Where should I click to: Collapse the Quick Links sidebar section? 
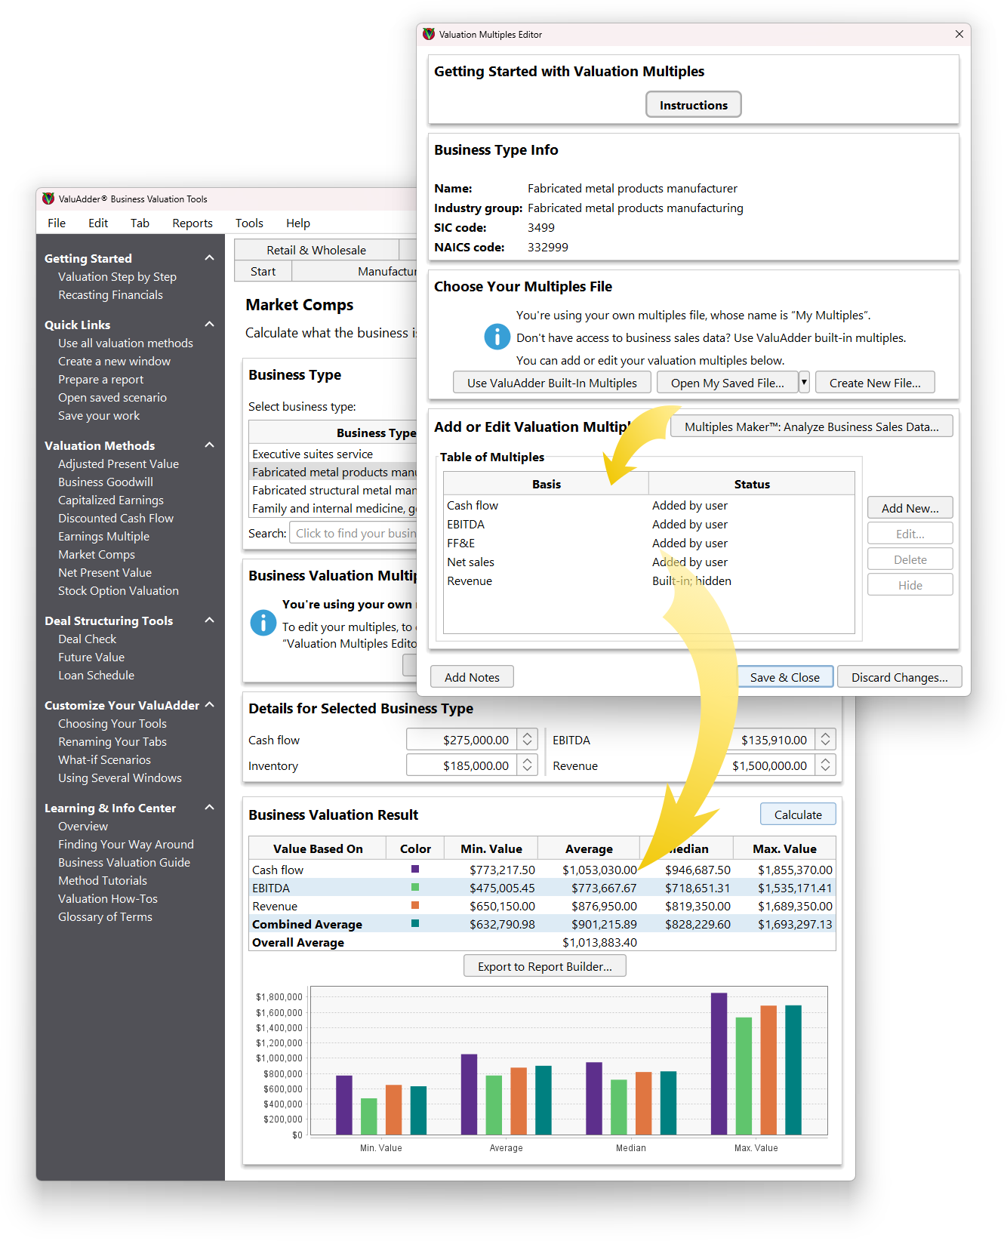(210, 325)
